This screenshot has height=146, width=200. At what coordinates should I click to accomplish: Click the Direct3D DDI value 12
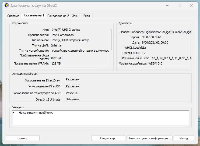144,53
